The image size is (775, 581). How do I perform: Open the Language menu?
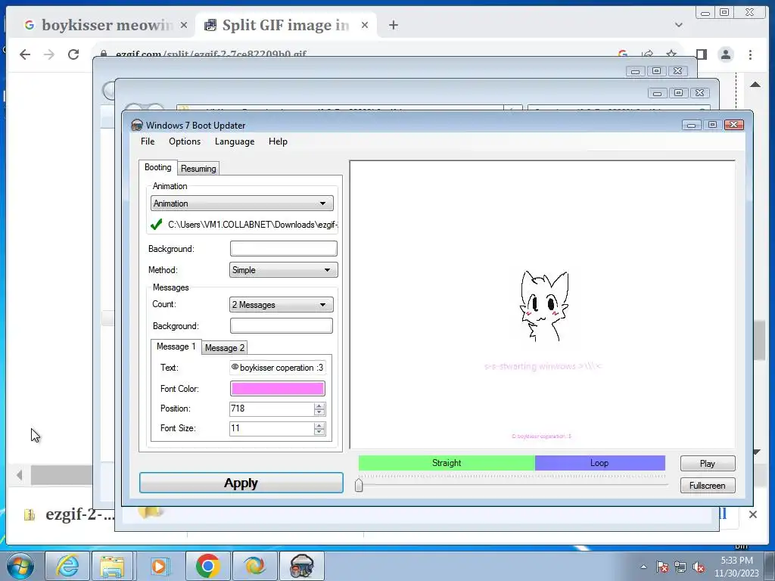coord(235,141)
